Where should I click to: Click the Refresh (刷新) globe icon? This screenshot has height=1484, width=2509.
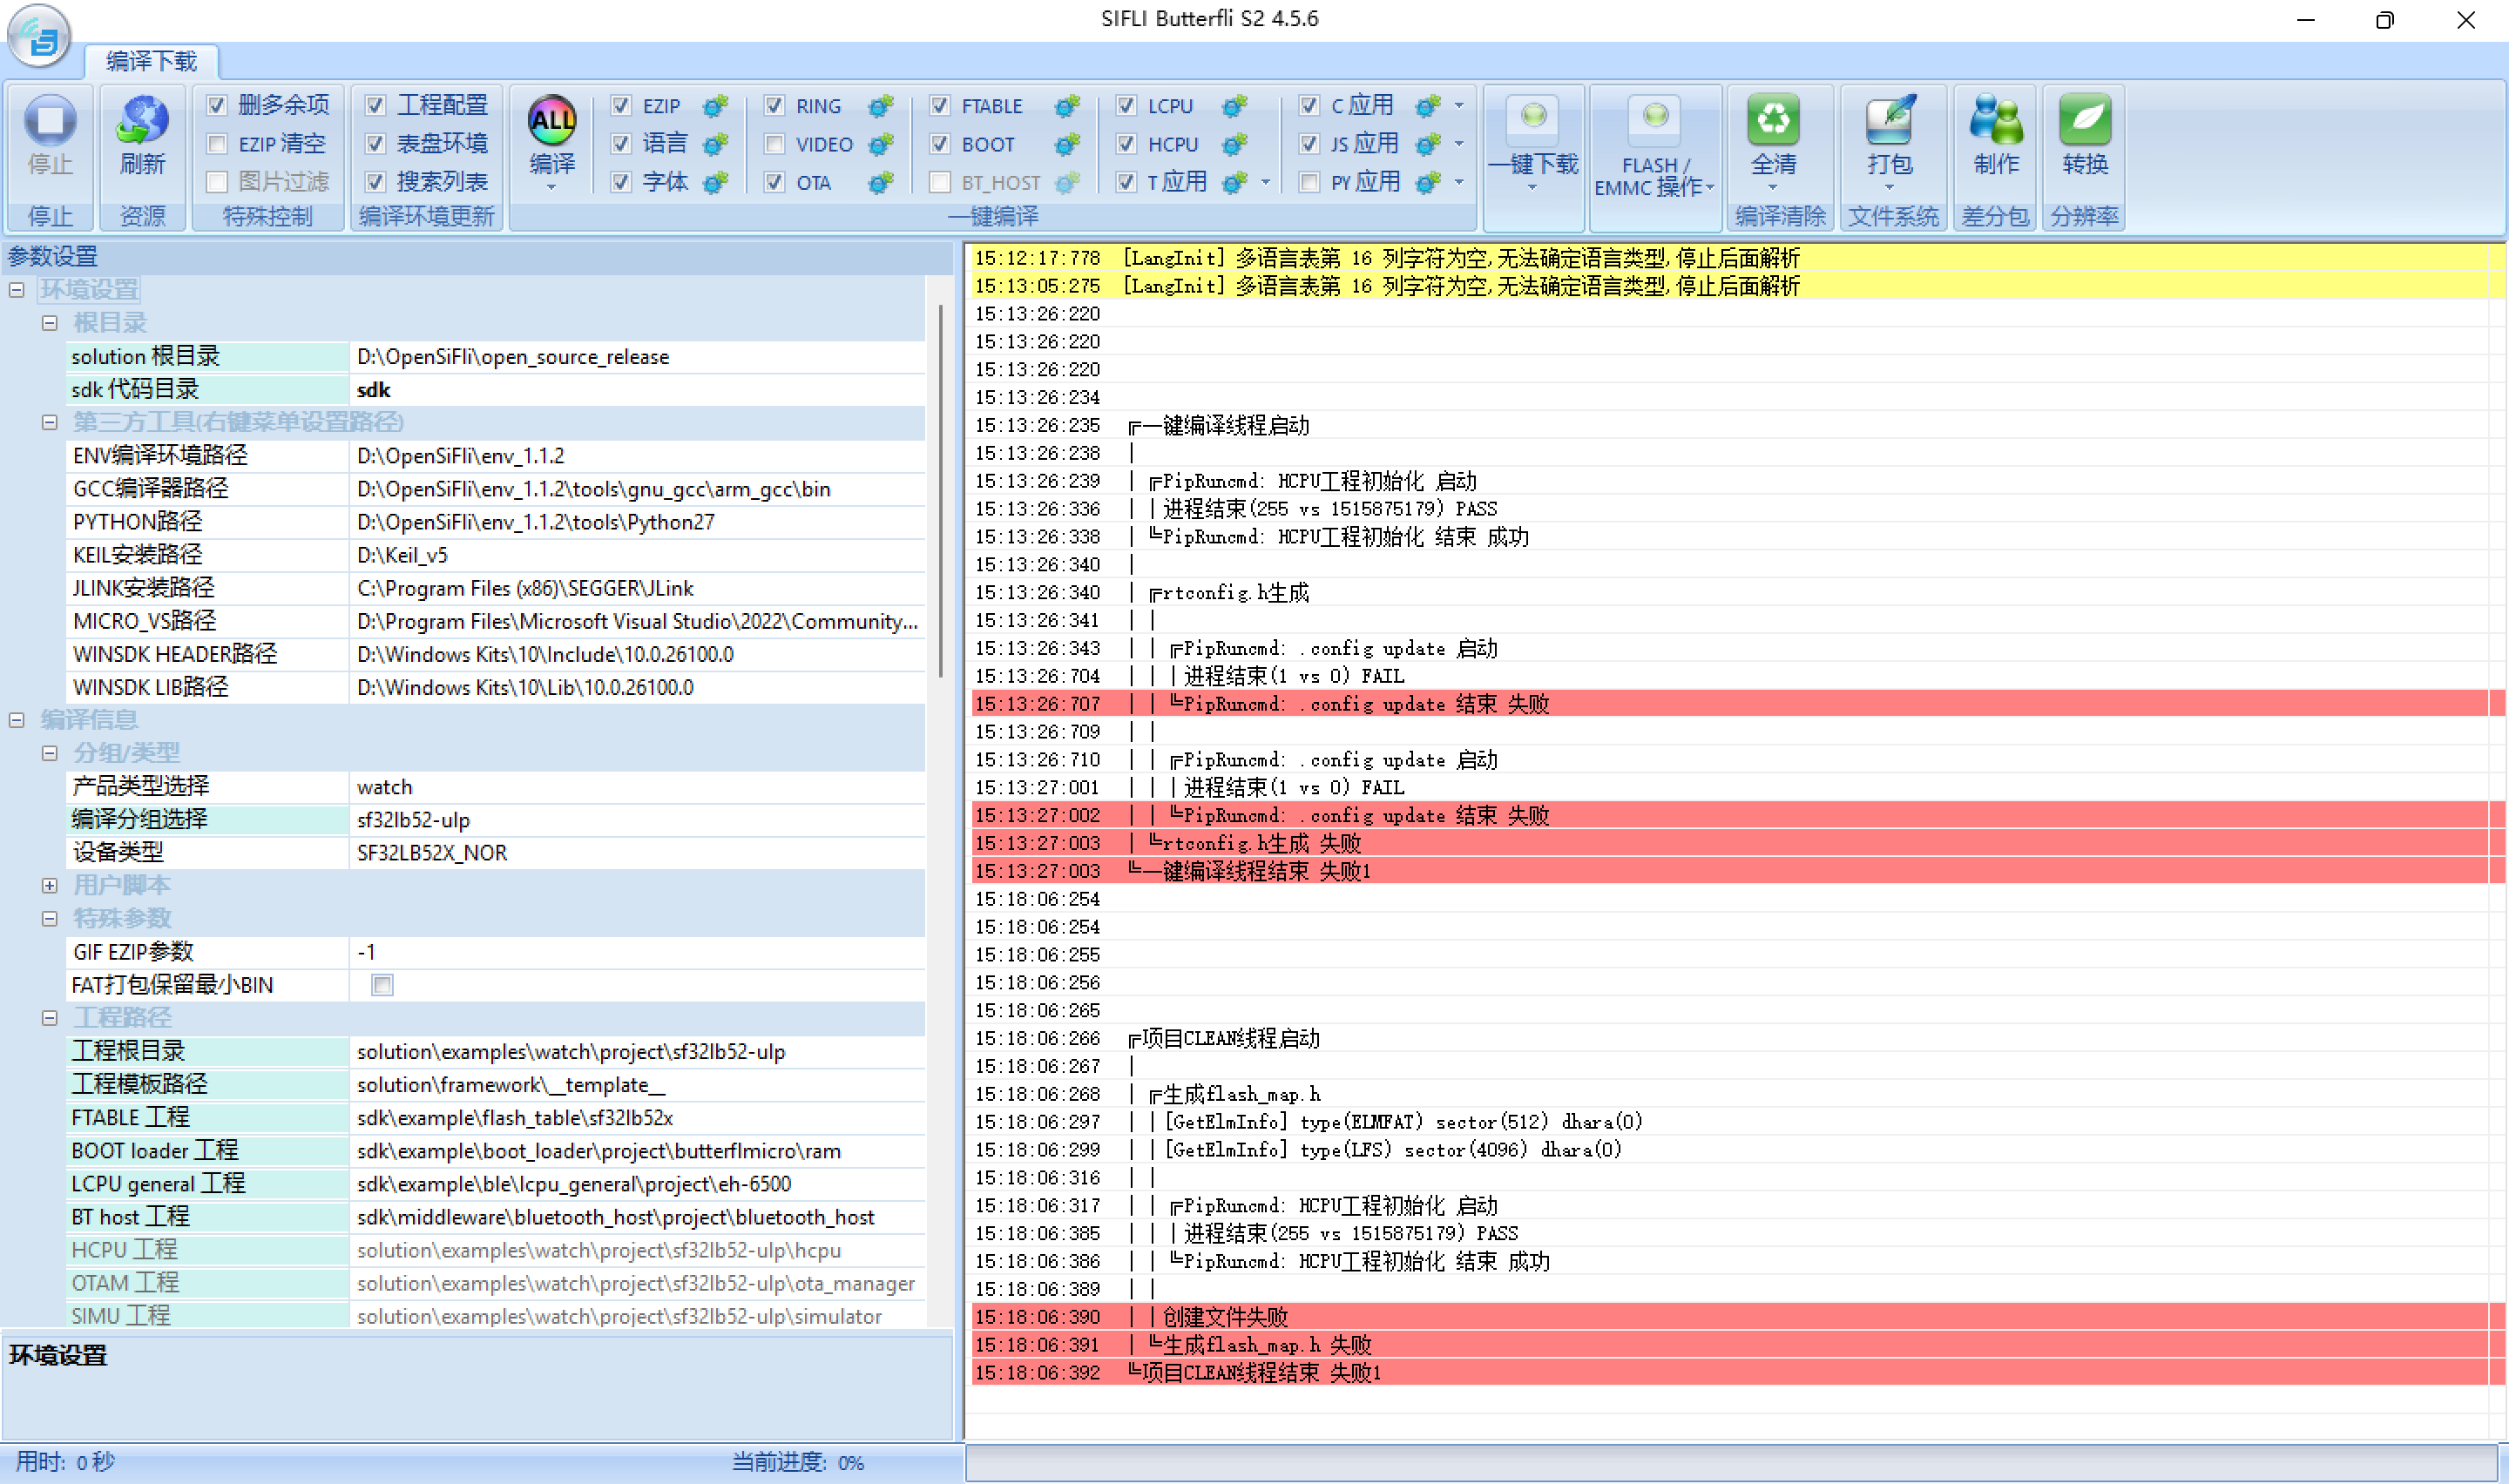tap(143, 121)
